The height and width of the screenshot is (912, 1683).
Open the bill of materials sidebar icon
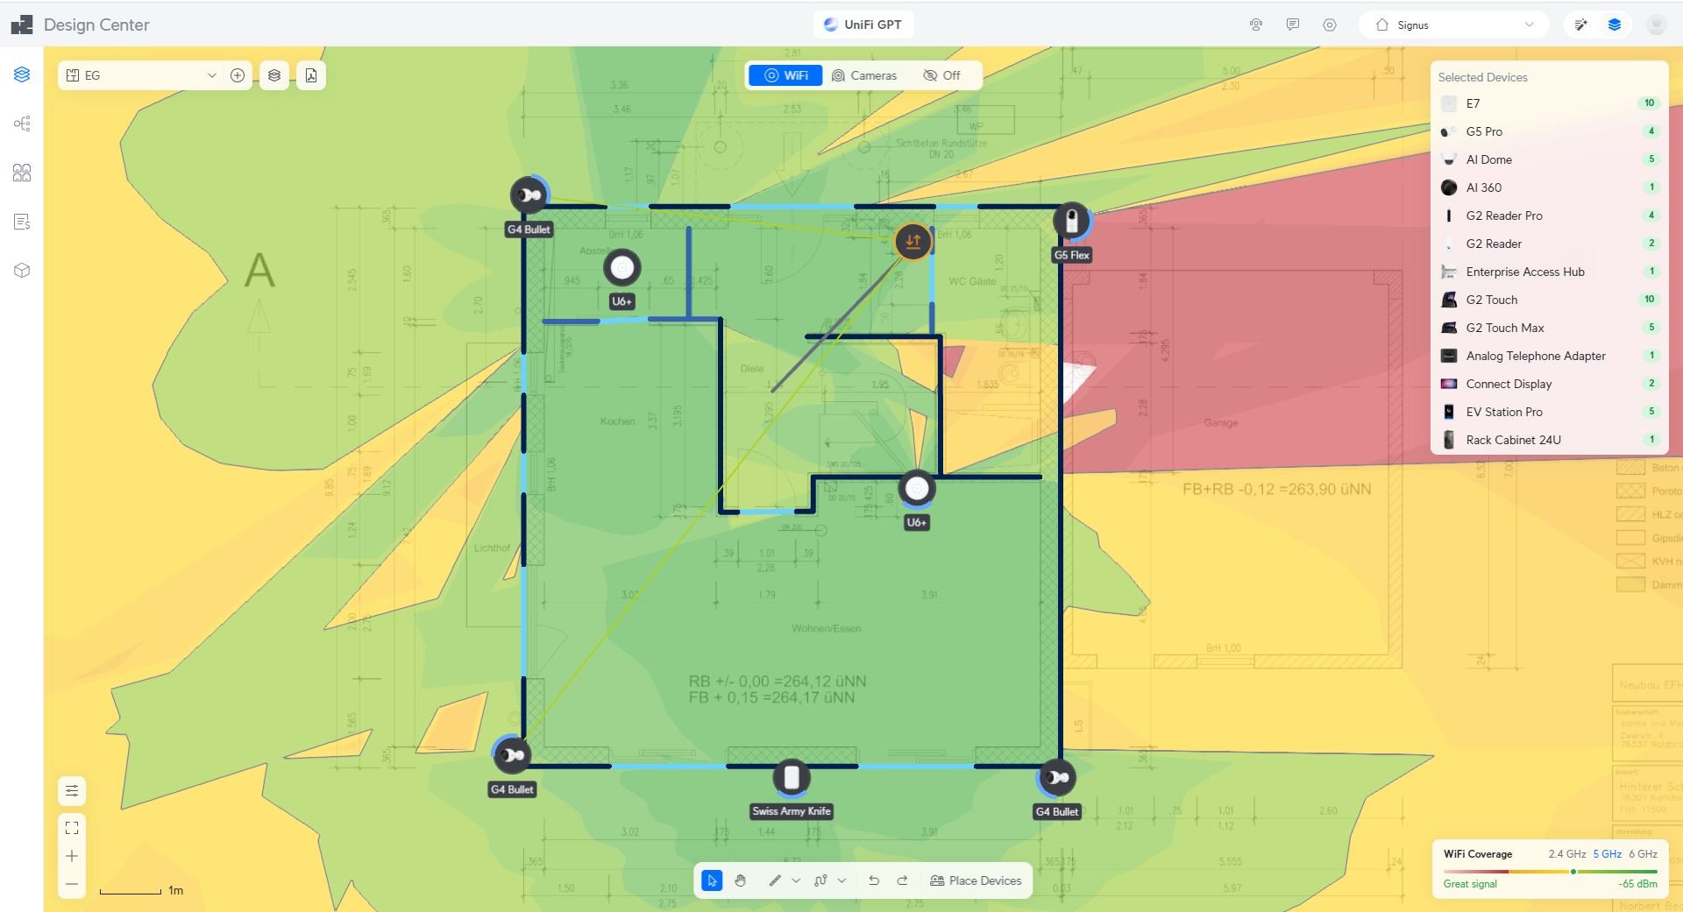pyautogui.click(x=22, y=222)
